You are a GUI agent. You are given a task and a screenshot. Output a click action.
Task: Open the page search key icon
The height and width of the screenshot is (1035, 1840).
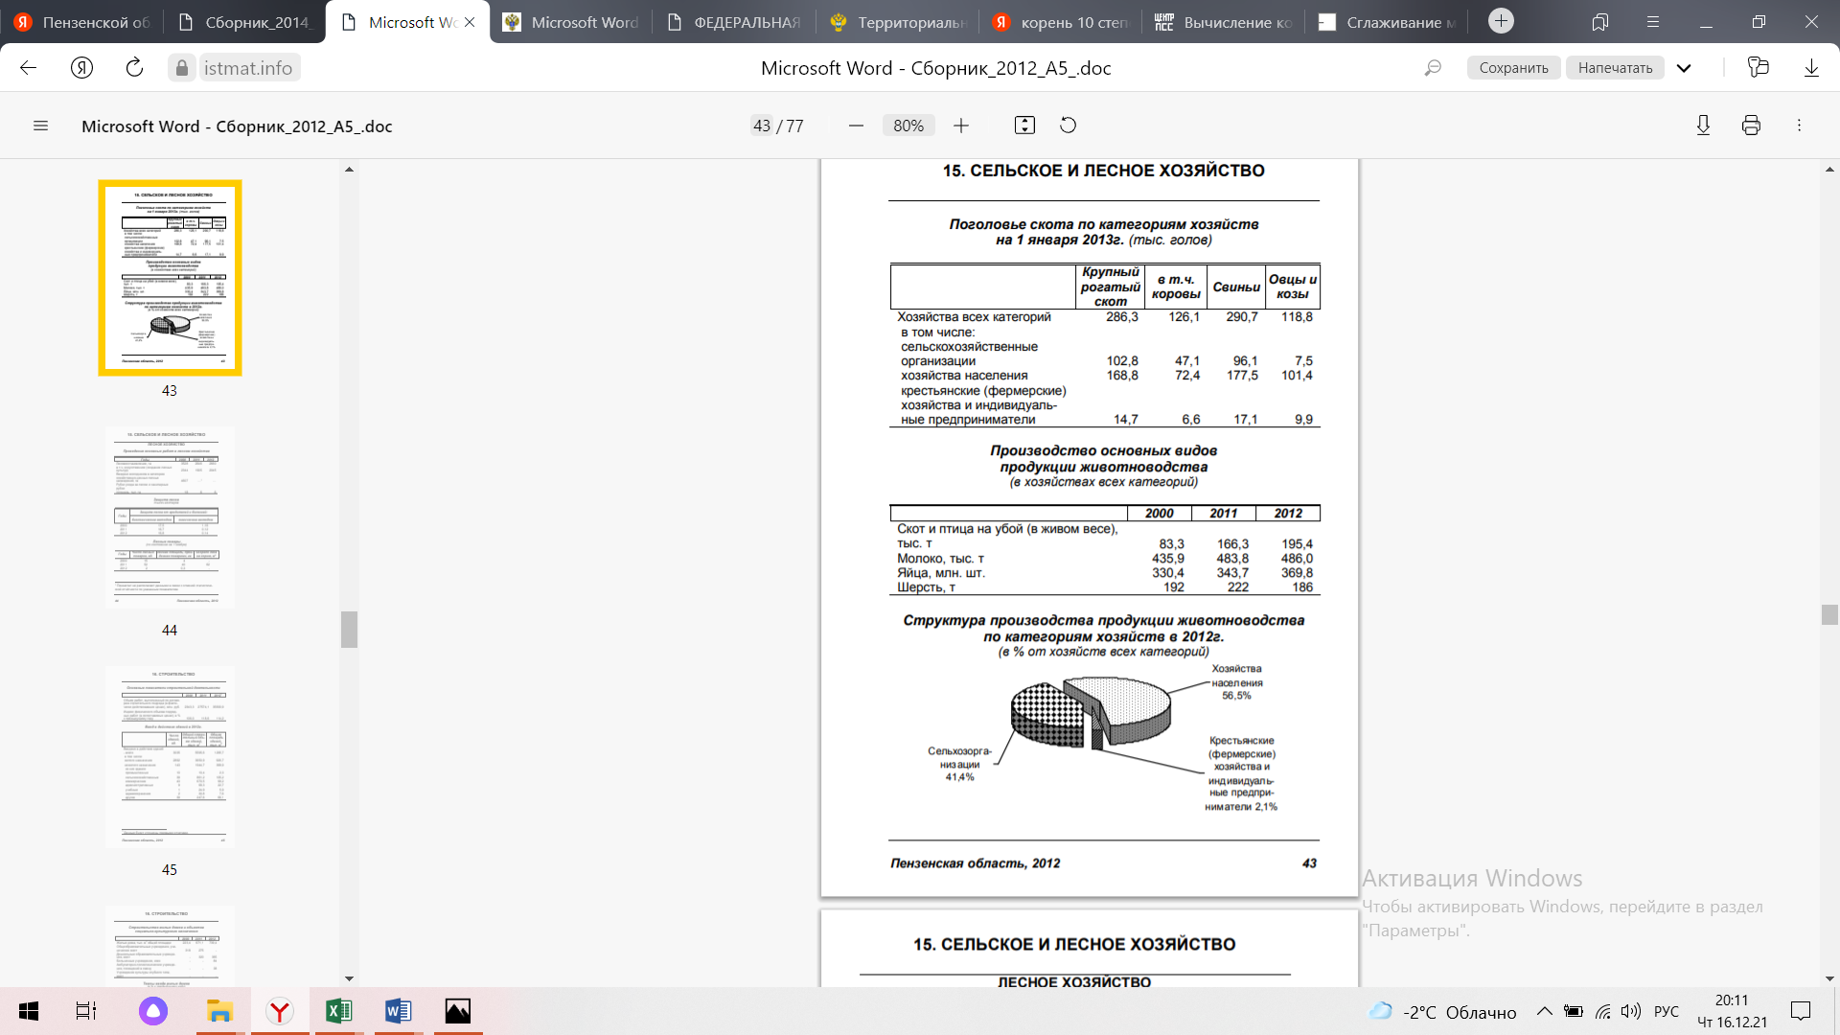[1433, 68]
